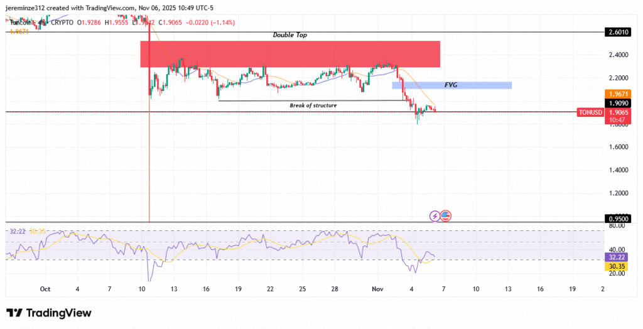Image resolution: width=643 pixels, height=329 pixels.
Task: Click the 'Break of structure' label
Action: pyautogui.click(x=313, y=105)
